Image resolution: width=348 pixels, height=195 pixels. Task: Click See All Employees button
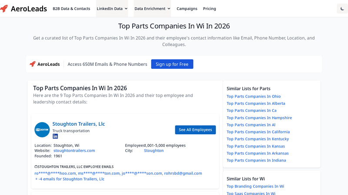(x=195, y=130)
